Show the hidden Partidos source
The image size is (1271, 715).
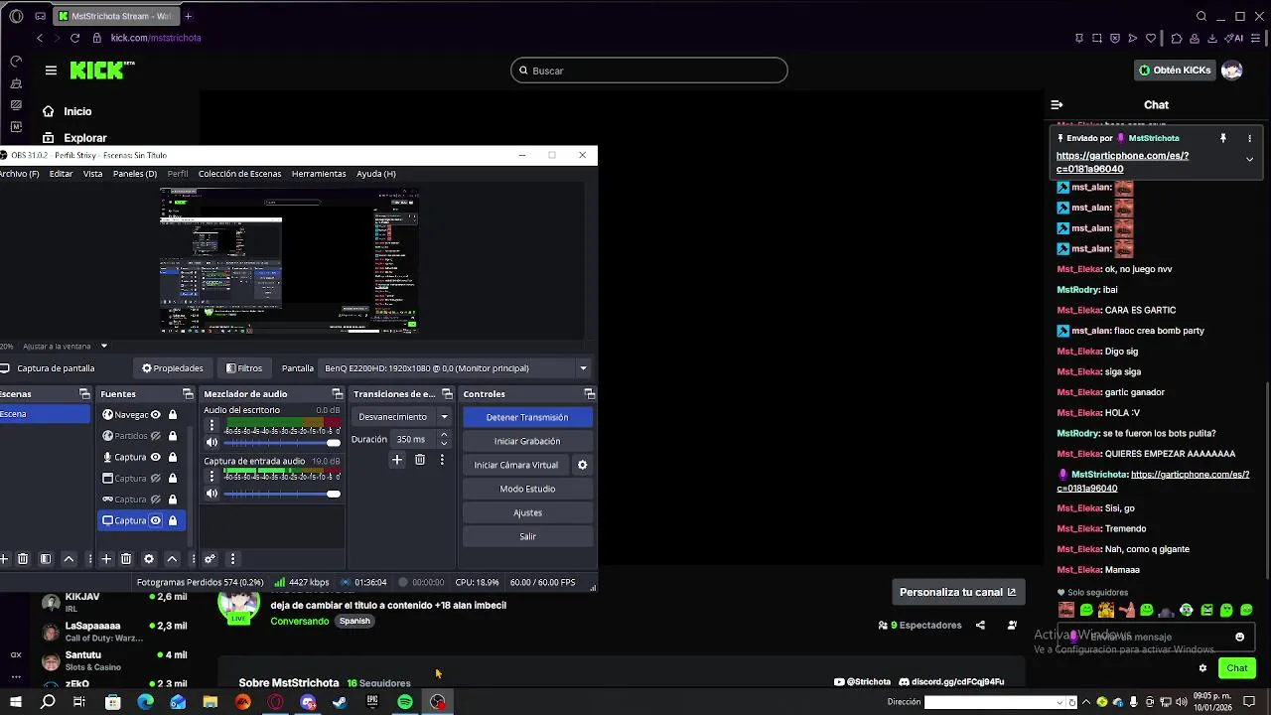coord(155,436)
